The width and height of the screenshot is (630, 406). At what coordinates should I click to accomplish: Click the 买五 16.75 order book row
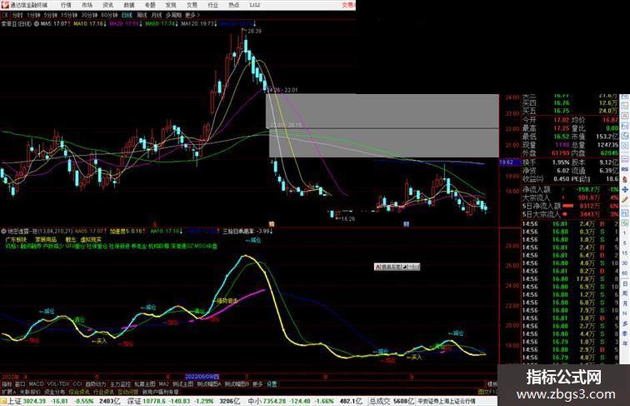click(x=570, y=111)
